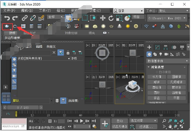Screen dimensions: 191x131
Task: Open the 视图 reference coordinate dropdown
Action: [138, 17]
